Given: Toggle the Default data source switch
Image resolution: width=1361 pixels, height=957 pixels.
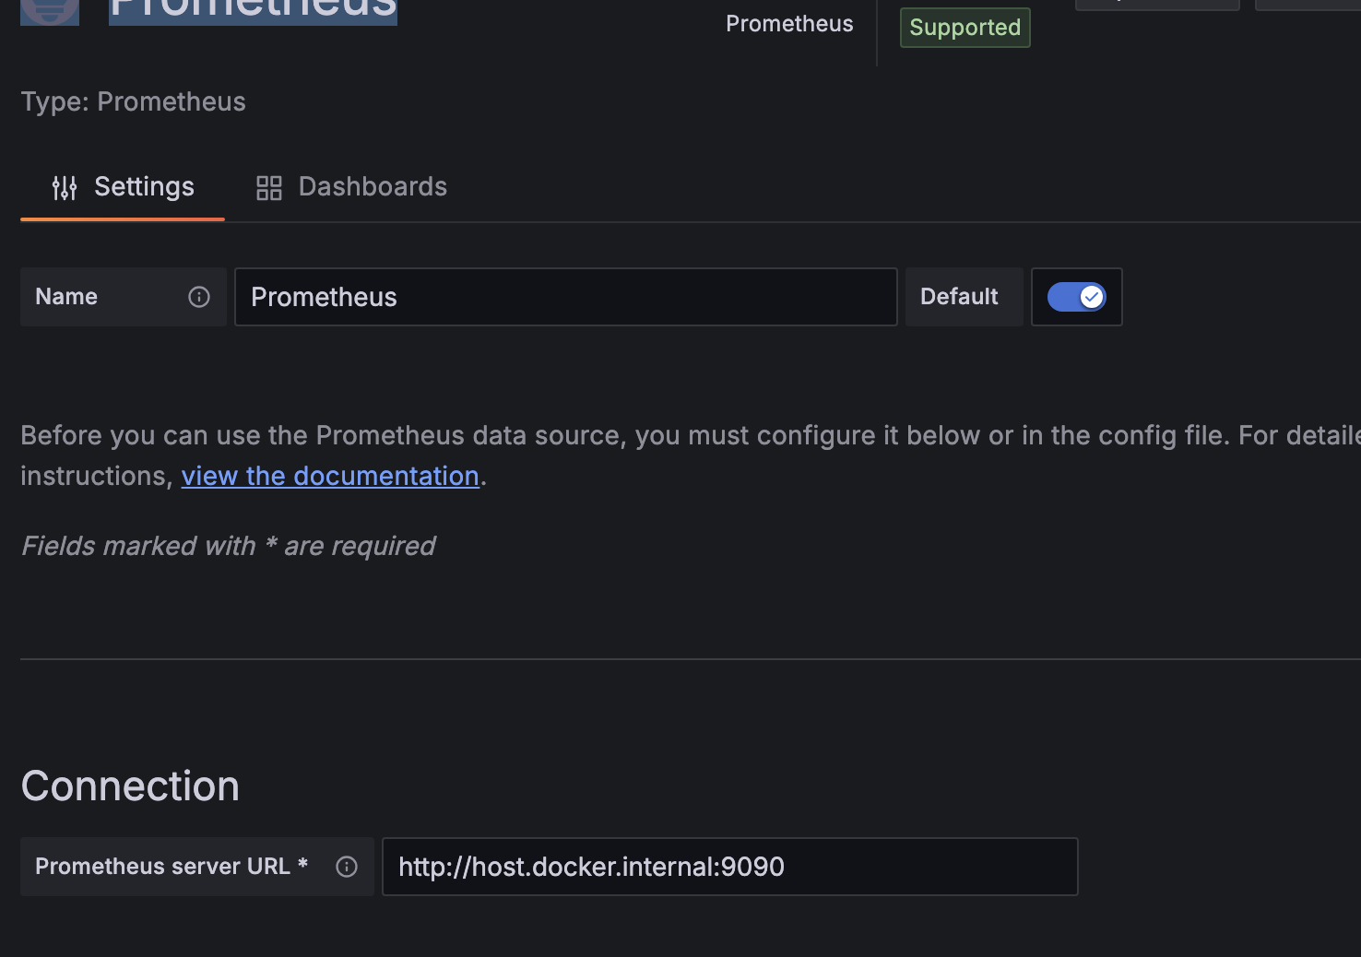Looking at the screenshot, I should (x=1076, y=297).
